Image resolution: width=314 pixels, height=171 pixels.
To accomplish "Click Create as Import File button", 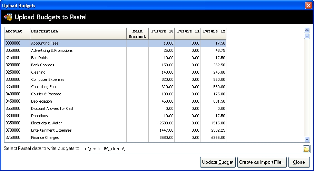I will click(262, 162).
